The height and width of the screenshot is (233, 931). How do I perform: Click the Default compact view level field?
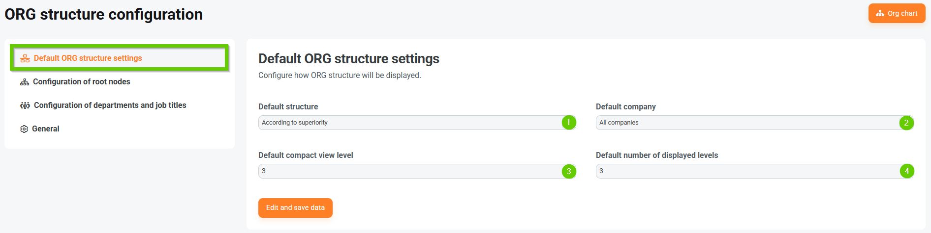click(x=408, y=171)
